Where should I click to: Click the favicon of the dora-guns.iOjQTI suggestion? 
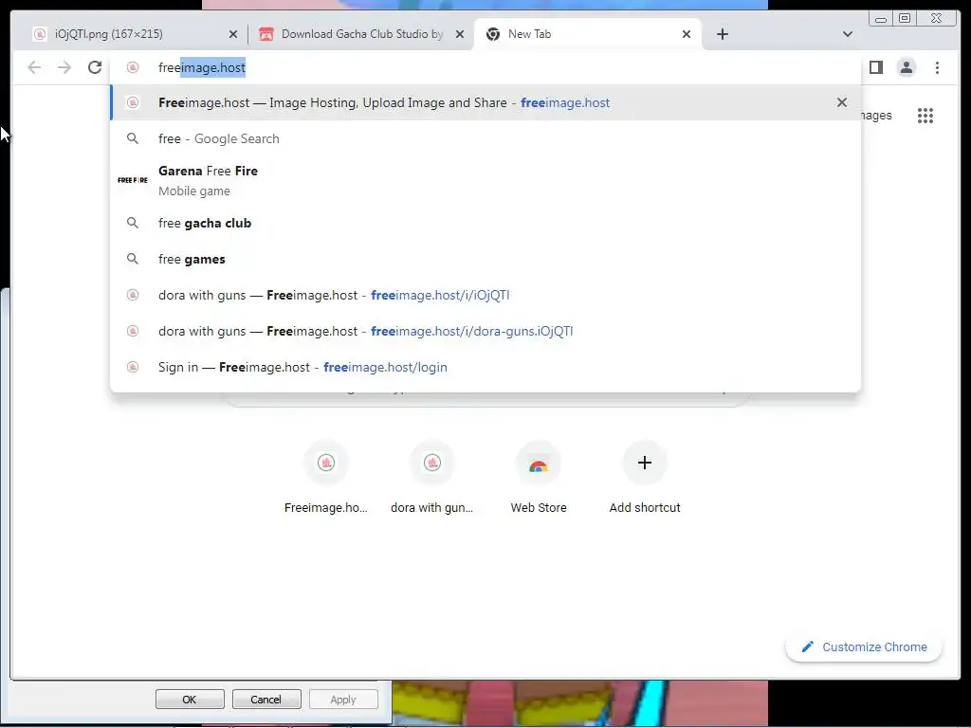click(133, 331)
